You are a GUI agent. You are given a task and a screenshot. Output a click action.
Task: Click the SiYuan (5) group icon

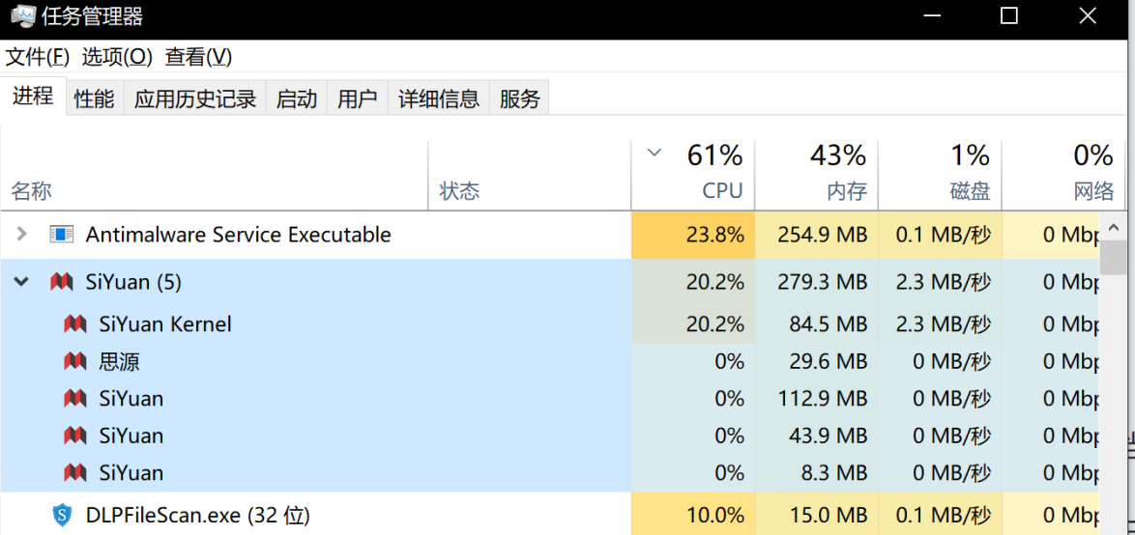coord(62,282)
